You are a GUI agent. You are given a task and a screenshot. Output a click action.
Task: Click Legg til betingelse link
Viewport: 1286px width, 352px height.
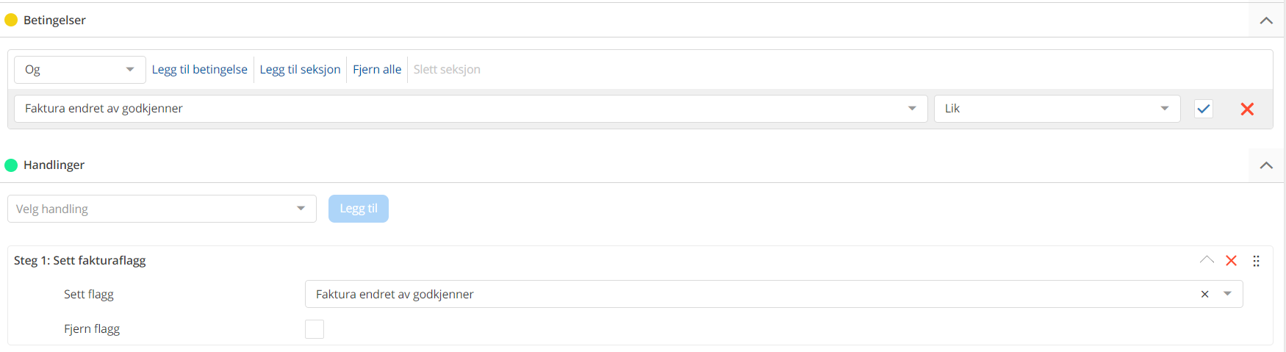coord(200,70)
